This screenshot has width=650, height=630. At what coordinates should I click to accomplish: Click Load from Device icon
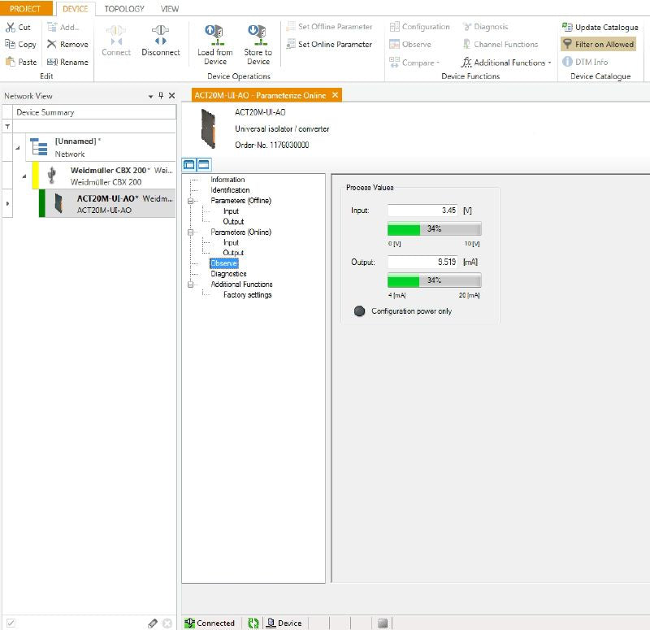(215, 34)
